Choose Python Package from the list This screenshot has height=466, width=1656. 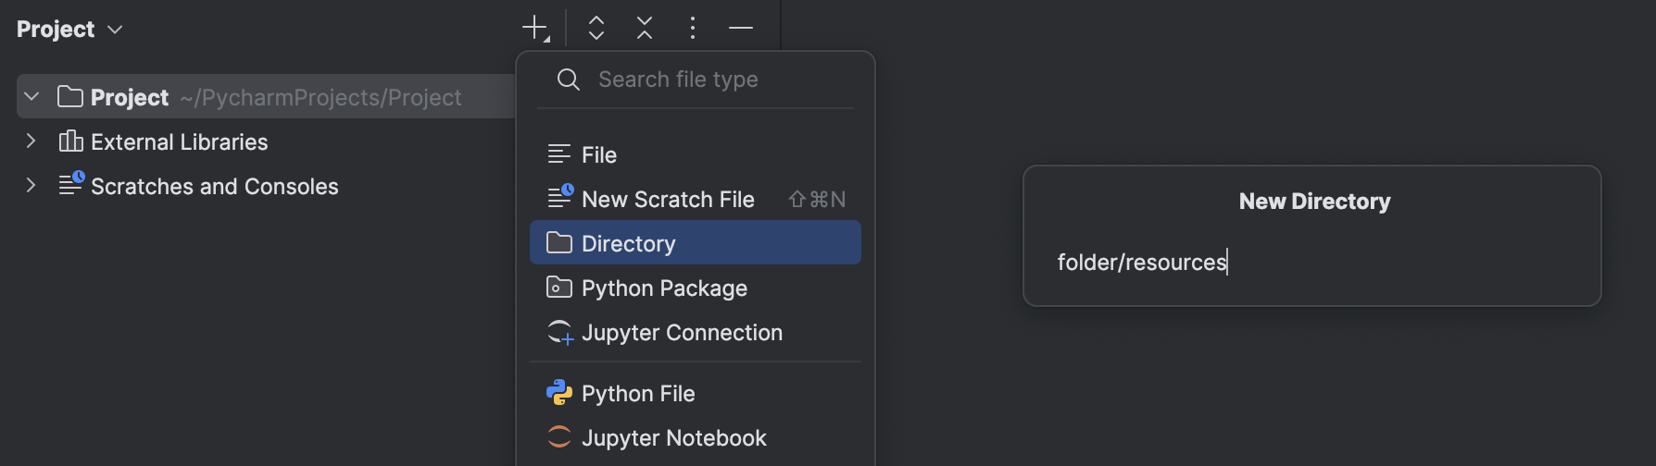(664, 288)
